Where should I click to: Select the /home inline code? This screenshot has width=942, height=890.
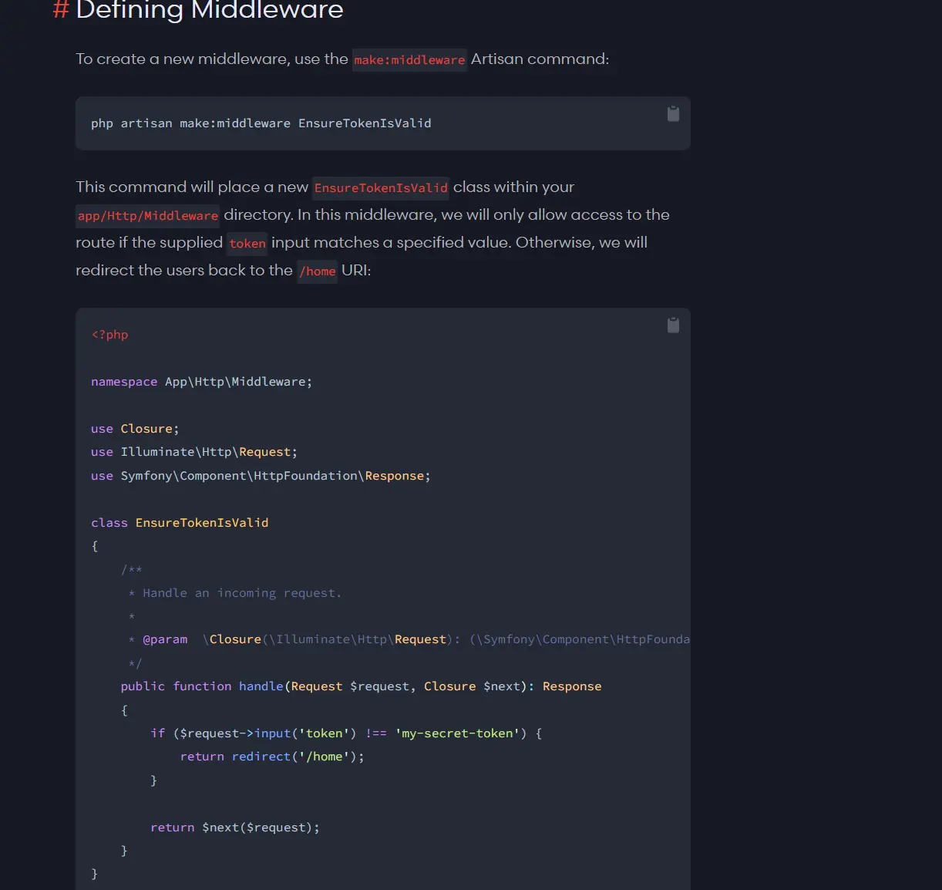(x=318, y=271)
